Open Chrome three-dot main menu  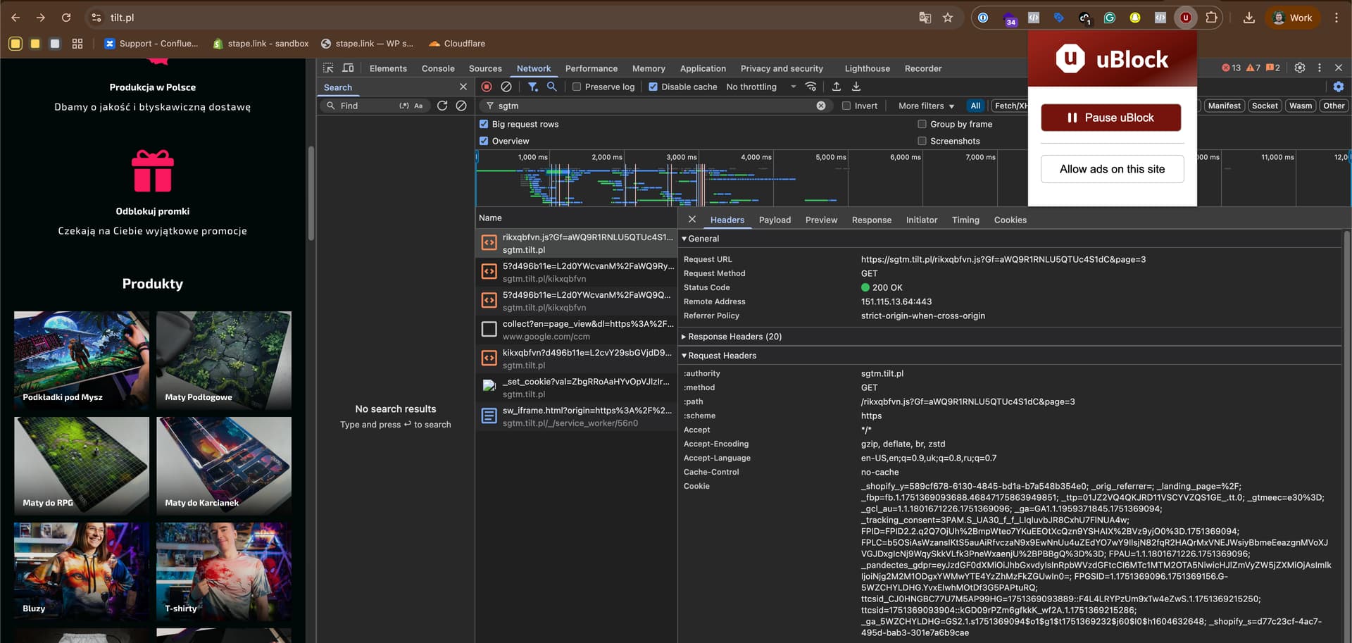pos(1337,18)
